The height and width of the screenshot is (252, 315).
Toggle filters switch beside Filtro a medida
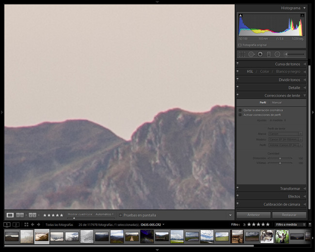(310, 224)
